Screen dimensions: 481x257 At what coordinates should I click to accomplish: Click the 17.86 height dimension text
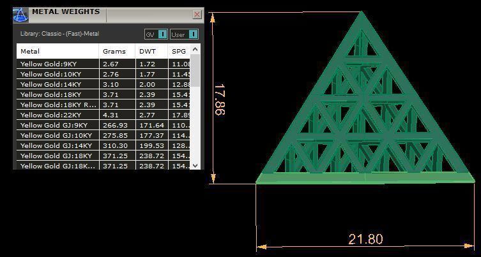point(220,99)
